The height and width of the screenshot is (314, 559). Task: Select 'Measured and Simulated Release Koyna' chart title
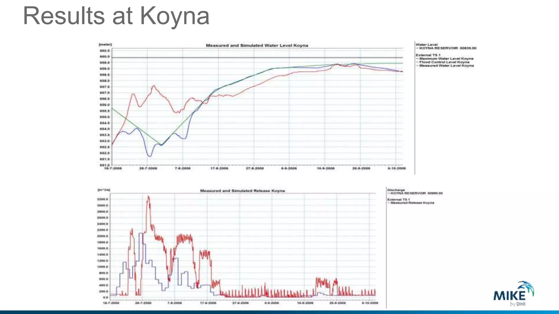coord(242,191)
